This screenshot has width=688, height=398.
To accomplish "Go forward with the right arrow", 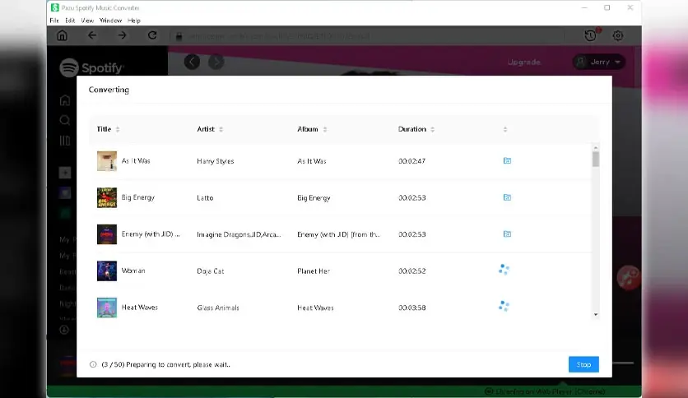I will 122,35.
